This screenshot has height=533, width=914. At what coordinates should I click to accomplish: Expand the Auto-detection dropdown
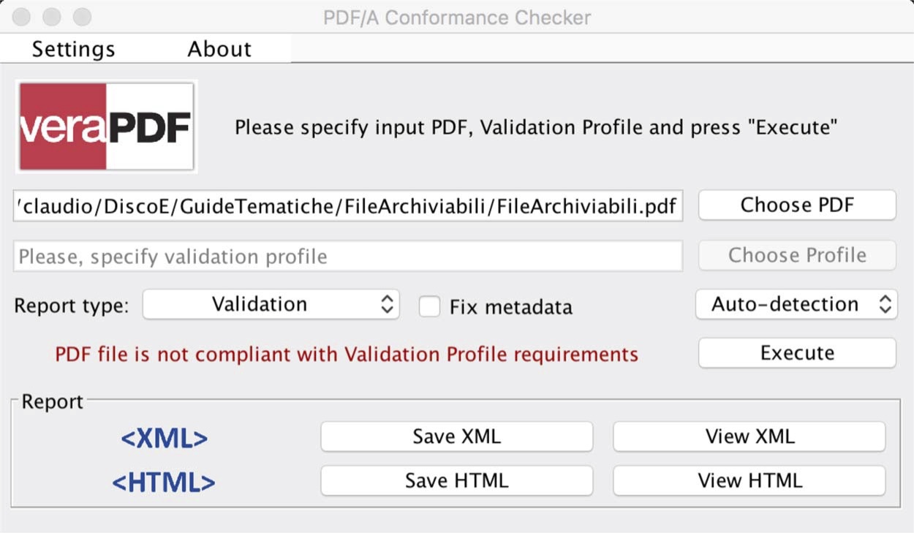coord(796,305)
